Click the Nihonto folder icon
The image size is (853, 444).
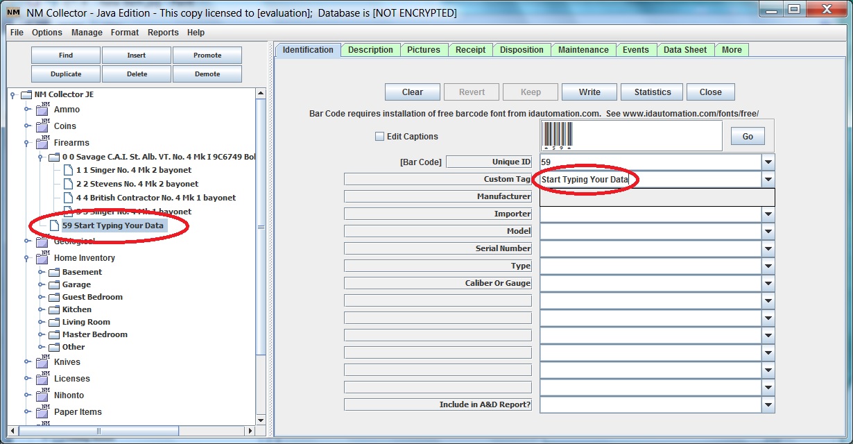point(42,395)
